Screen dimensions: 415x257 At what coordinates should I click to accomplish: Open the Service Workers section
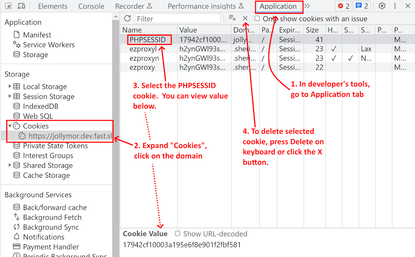click(x=48, y=45)
